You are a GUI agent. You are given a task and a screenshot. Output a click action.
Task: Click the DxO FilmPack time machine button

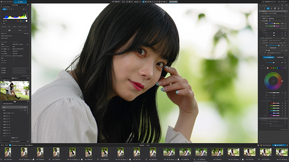273,53
